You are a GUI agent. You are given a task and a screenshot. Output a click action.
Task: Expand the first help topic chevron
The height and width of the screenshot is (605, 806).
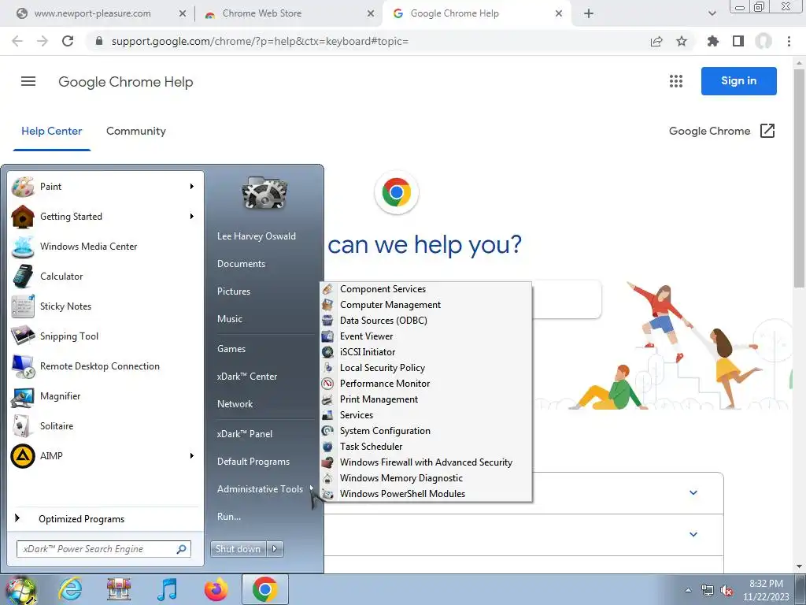(x=693, y=493)
